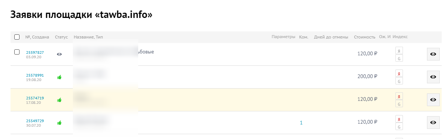Open order link 25597827
Screen dimensions: 442x139
pyautogui.click(x=35, y=52)
